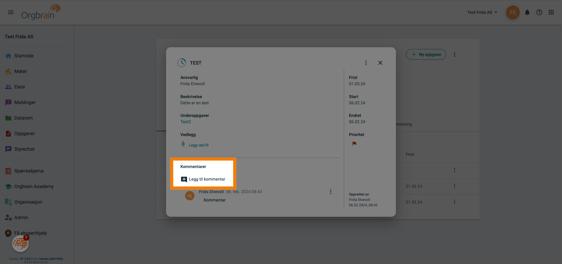
Task: Click the Meldinger message icon
Action: (8, 103)
